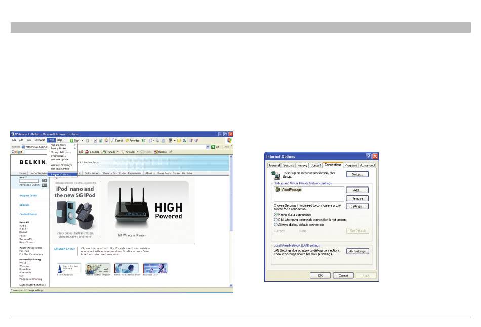
Task: Switch to the General tab
Action: pyautogui.click(x=274, y=165)
